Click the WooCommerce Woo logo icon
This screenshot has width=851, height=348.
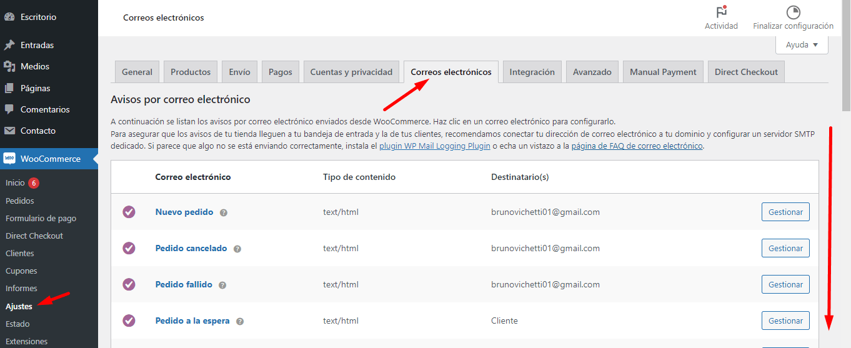(x=9, y=159)
